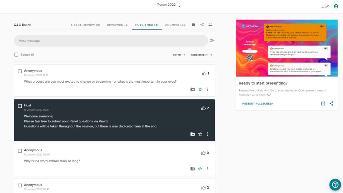The image size is (343, 193).
Task: Select the 'What process' question checkbox
Action: pos(20,71)
